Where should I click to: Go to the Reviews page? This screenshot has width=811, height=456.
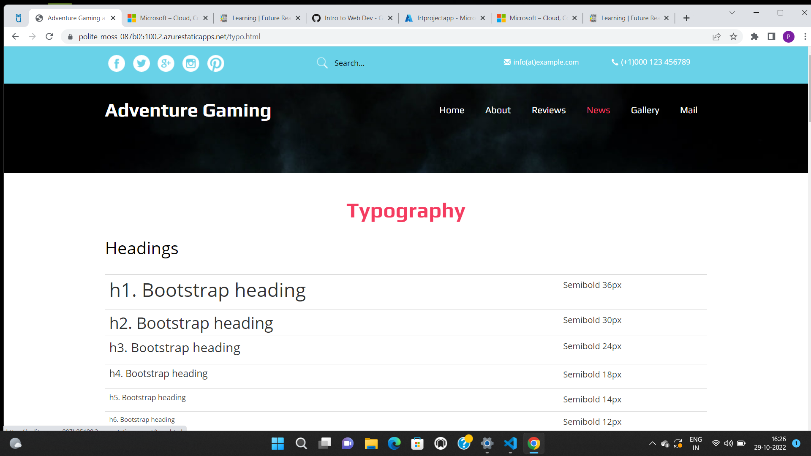point(548,110)
